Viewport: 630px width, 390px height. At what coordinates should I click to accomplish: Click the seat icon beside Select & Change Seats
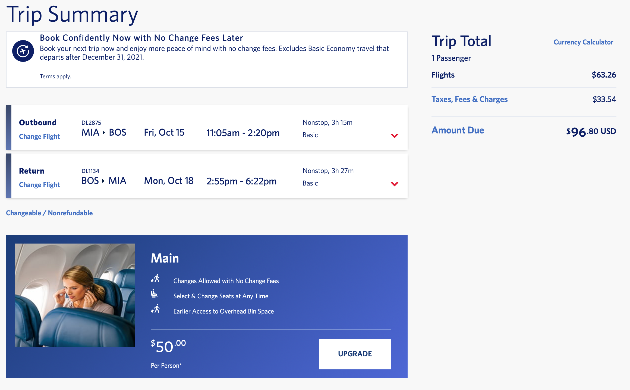click(154, 294)
